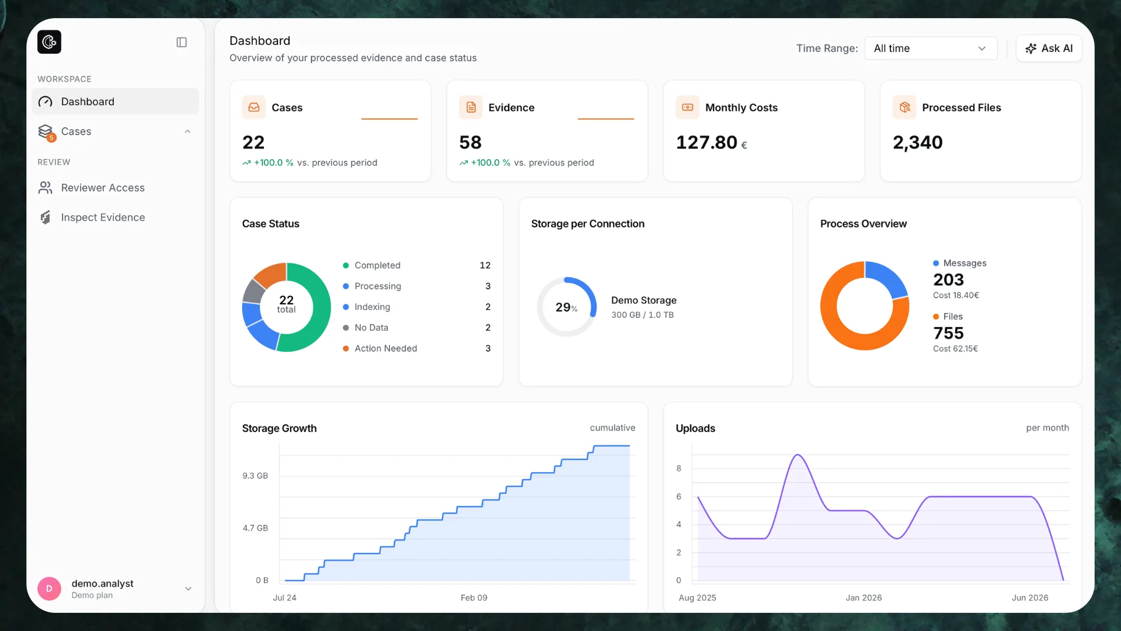Go to Reviewer Access
The width and height of the screenshot is (1121, 631).
pos(115,188)
